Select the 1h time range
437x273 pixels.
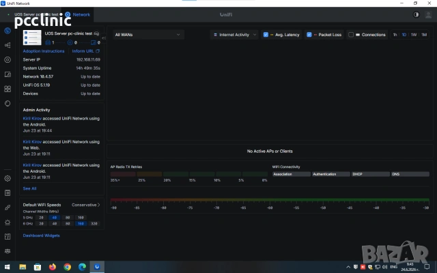click(395, 35)
